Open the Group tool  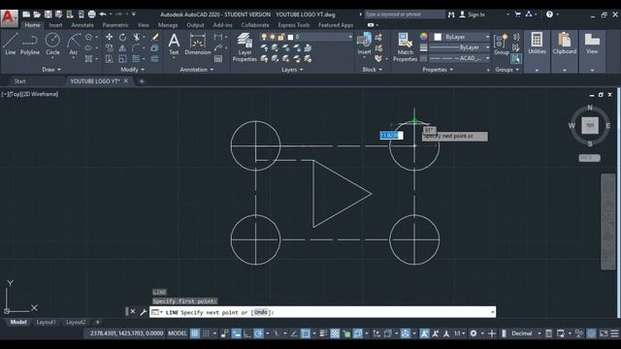(x=502, y=44)
